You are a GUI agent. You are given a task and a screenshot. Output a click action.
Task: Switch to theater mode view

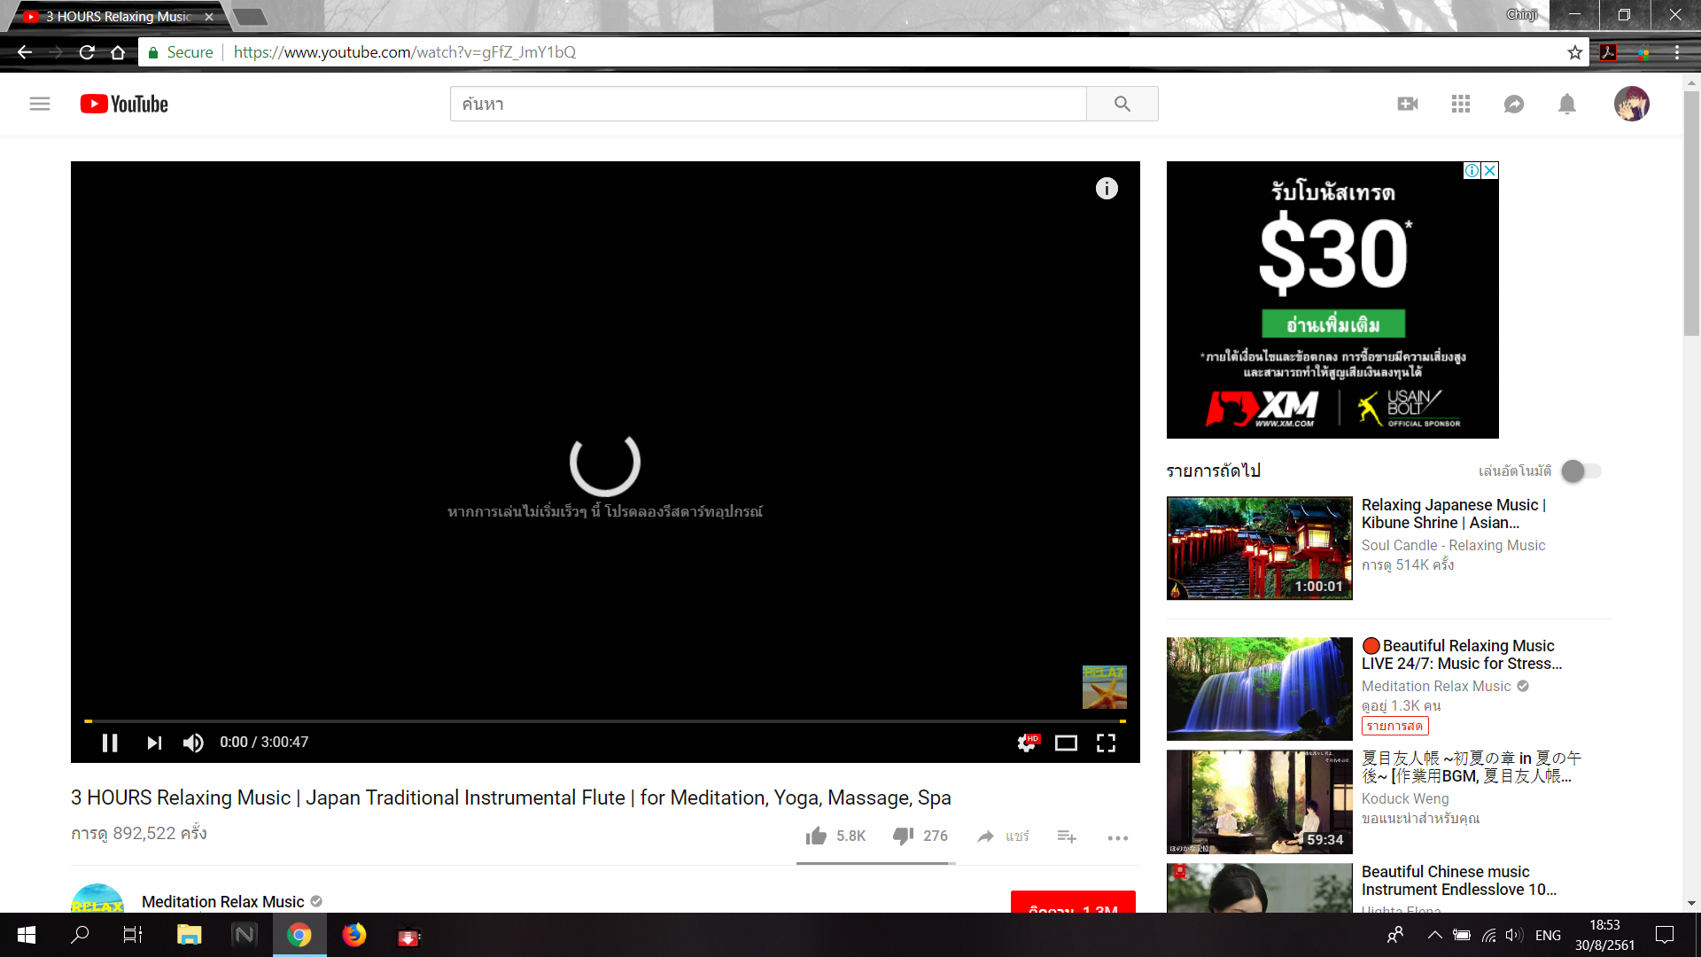1066,743
